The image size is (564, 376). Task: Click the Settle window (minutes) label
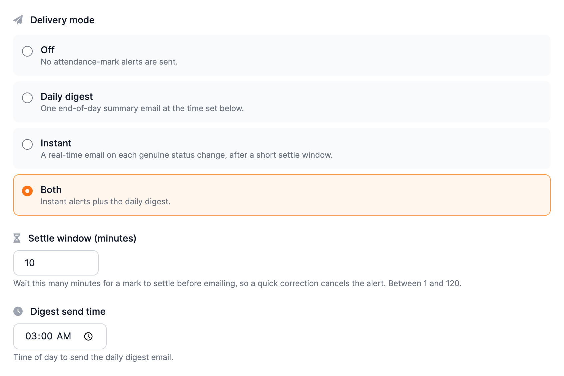click(82, 238)
